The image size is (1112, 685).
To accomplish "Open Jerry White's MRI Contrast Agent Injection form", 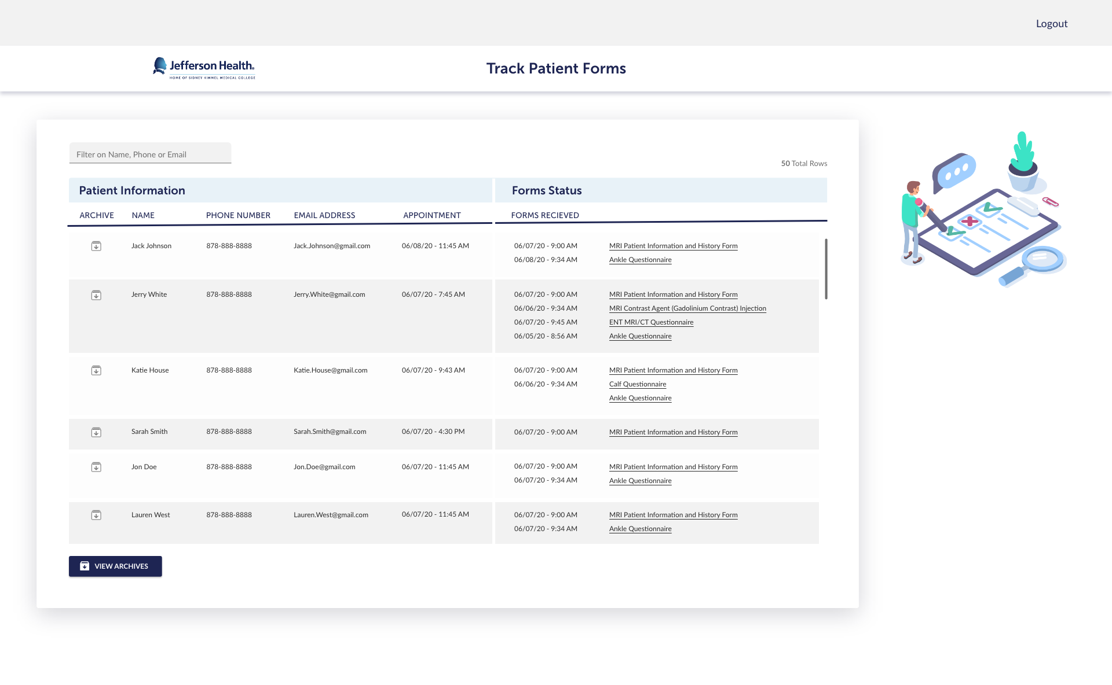I will [687, 308].
